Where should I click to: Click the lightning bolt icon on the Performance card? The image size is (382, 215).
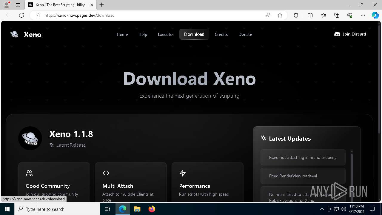[x=183, y=173]
